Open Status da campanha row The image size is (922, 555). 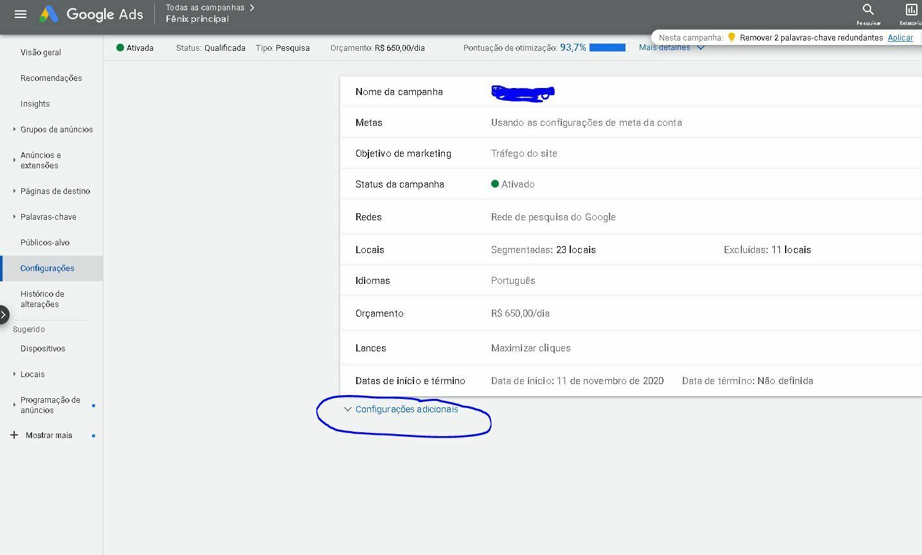[631, 184]
